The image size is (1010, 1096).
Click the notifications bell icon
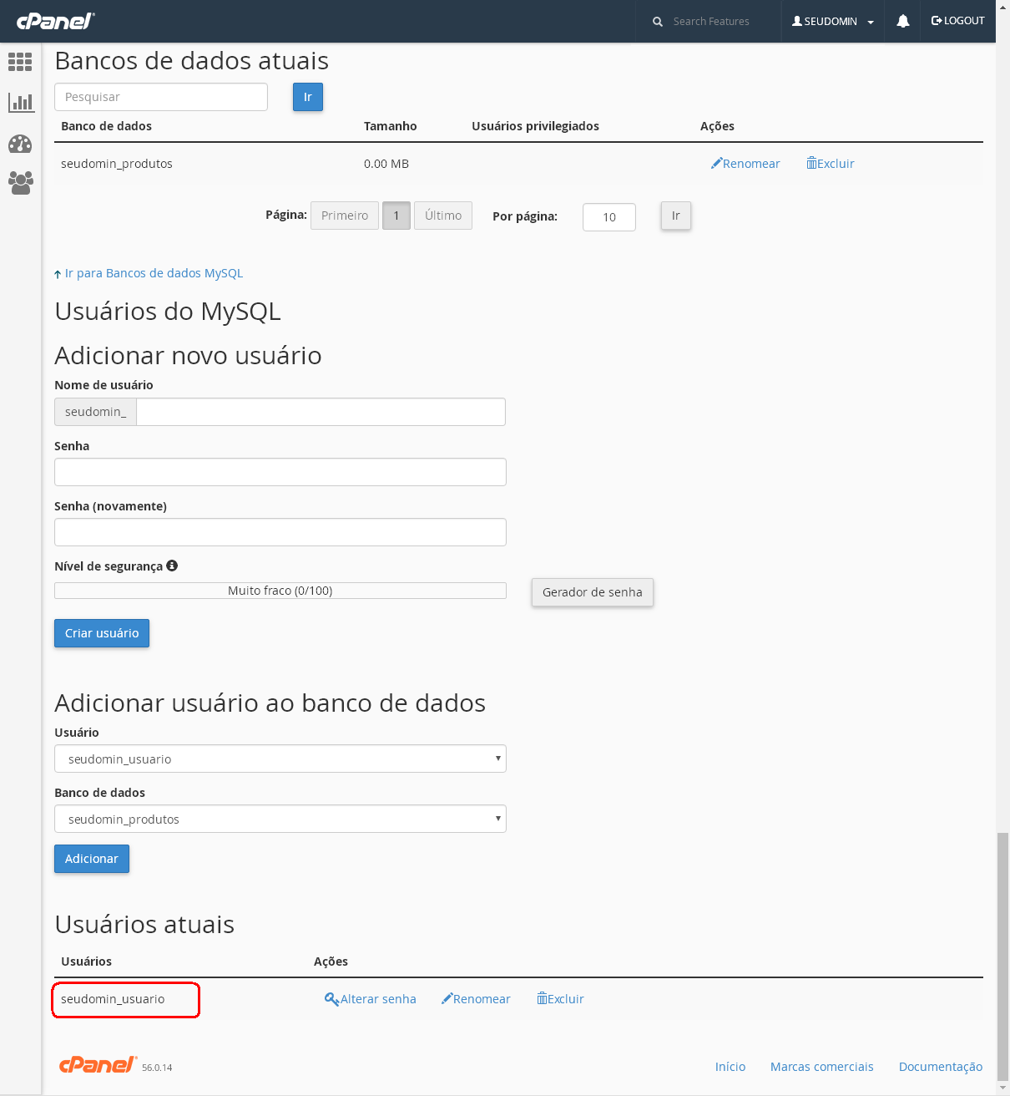click(903, 21)
